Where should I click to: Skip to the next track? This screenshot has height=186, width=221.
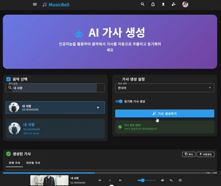120,180
